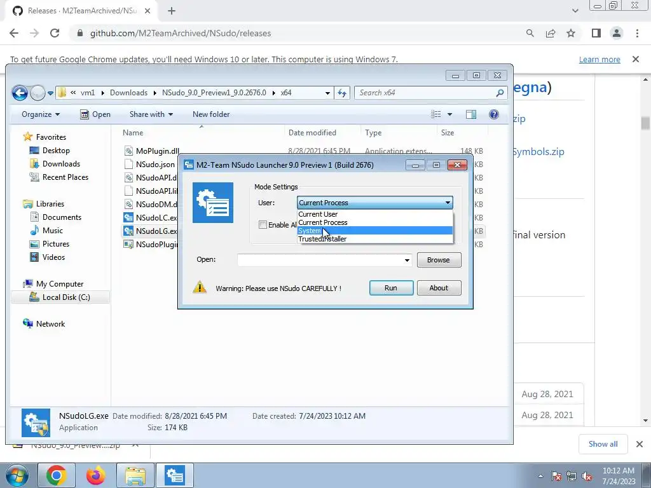
Task: Click the Explorer Forward arrow button
Action: coord(38,93)
